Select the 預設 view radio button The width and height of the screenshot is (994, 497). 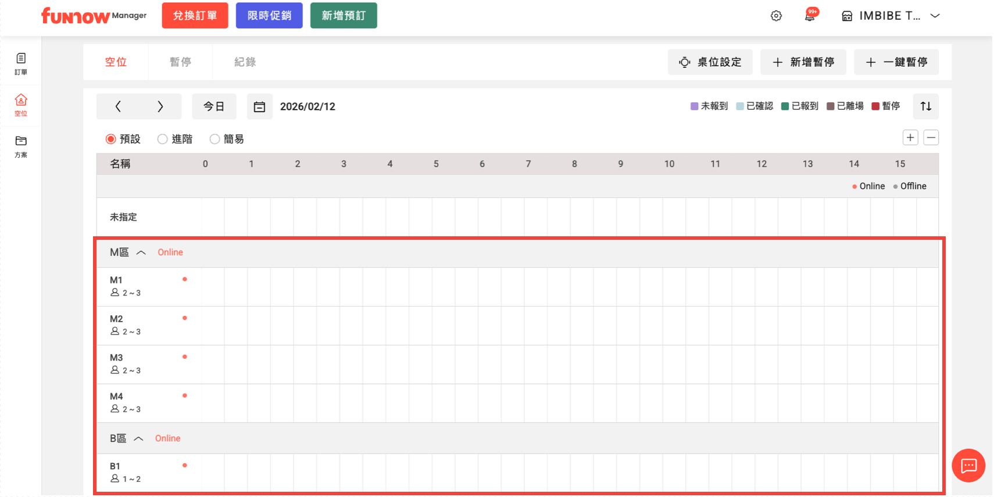click(x=111, y=139)
